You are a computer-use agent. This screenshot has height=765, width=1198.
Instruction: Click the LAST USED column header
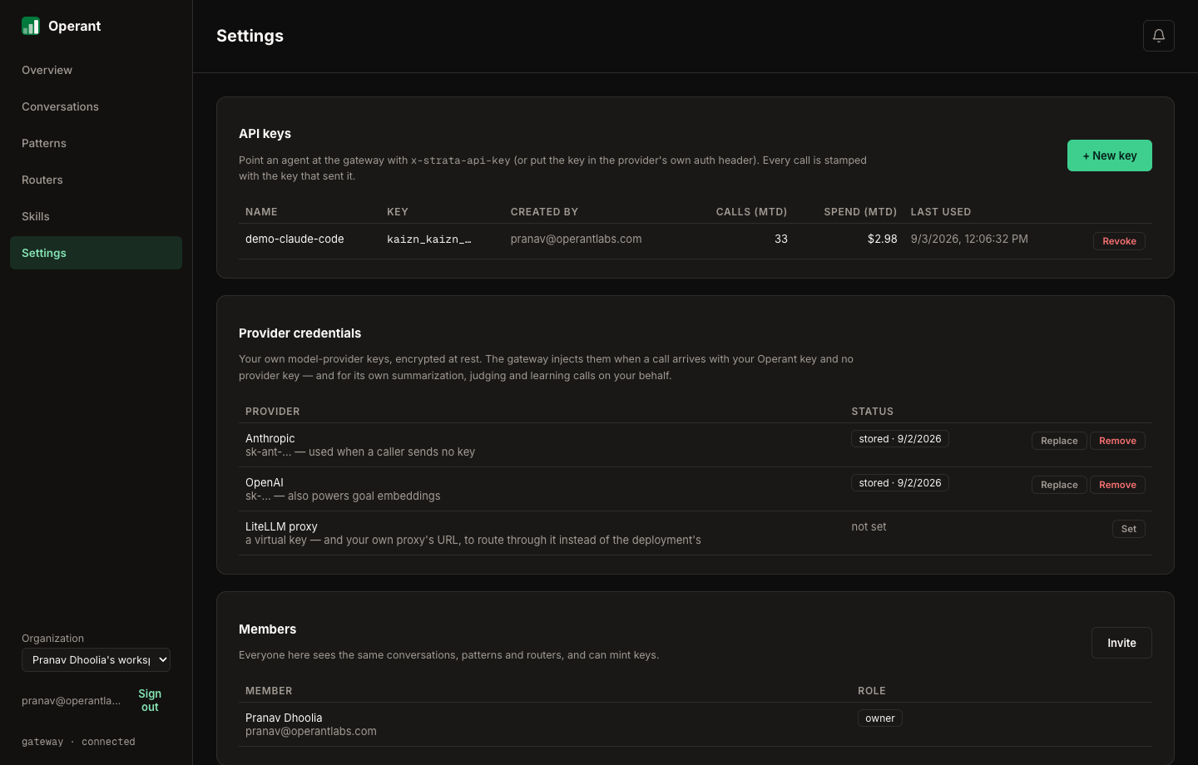(x=941, y=212)
